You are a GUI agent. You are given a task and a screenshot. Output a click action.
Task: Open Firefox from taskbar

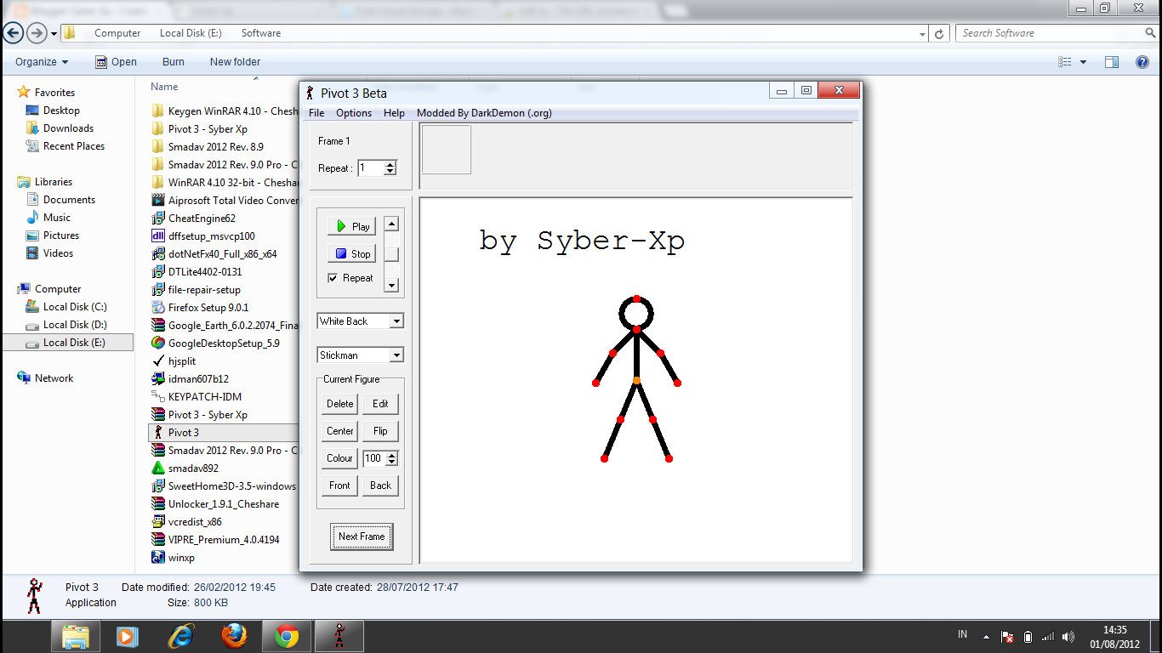point(234,635)
